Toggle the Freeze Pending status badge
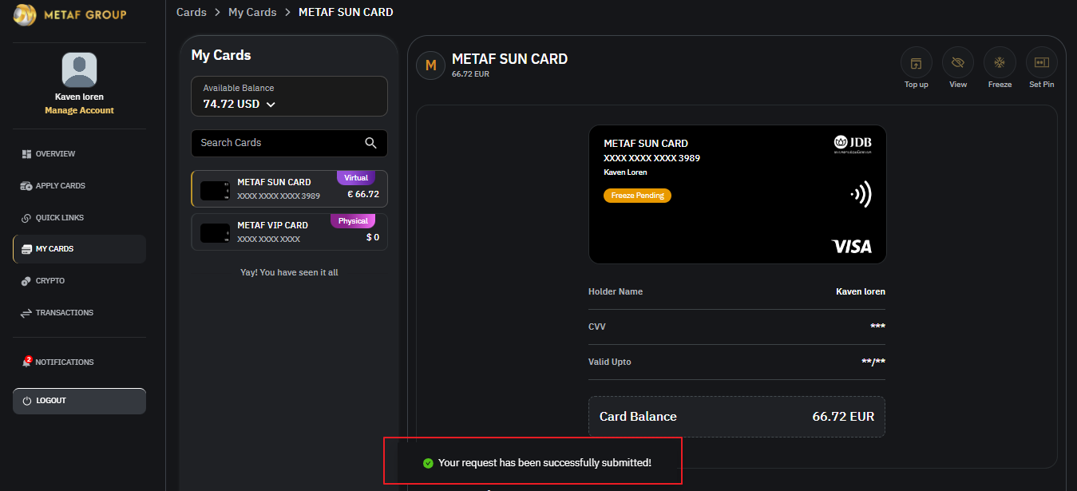 tap(637, 195)
